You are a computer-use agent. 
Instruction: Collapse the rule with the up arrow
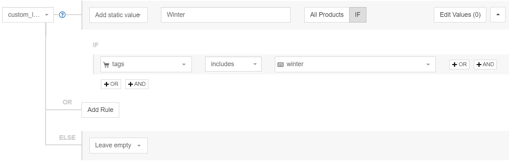click(498, 15)
